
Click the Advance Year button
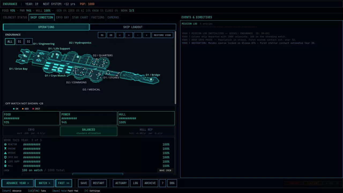coord(18,183)
